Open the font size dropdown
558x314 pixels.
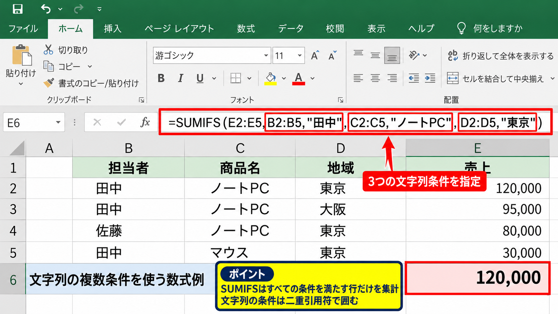300,55
